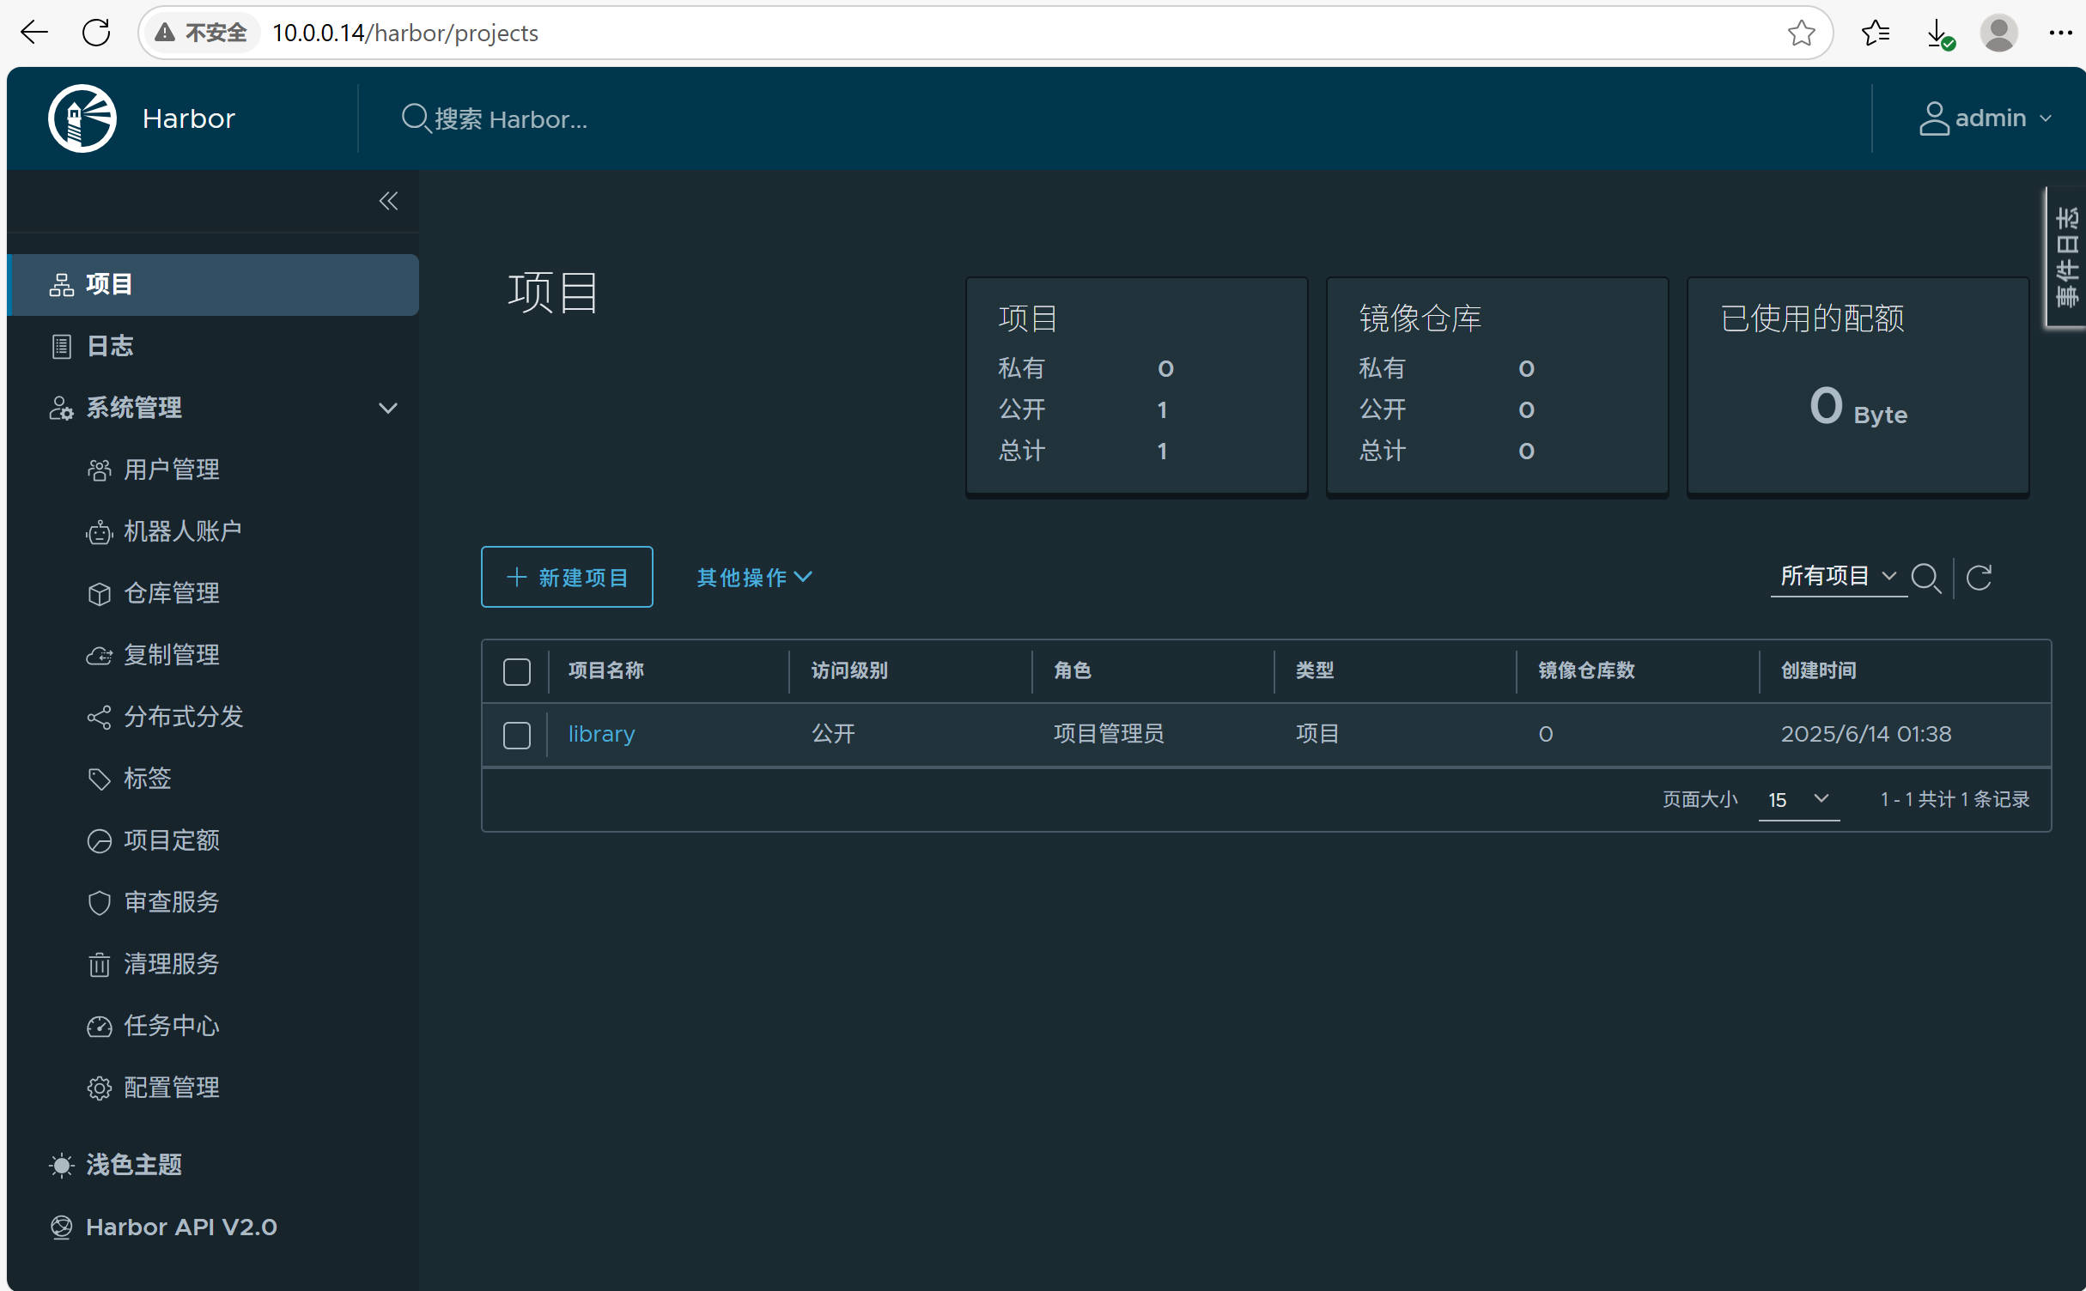Open browser downloads icon
This screenshot has width=2086, height=1291.
(1937, 33)
